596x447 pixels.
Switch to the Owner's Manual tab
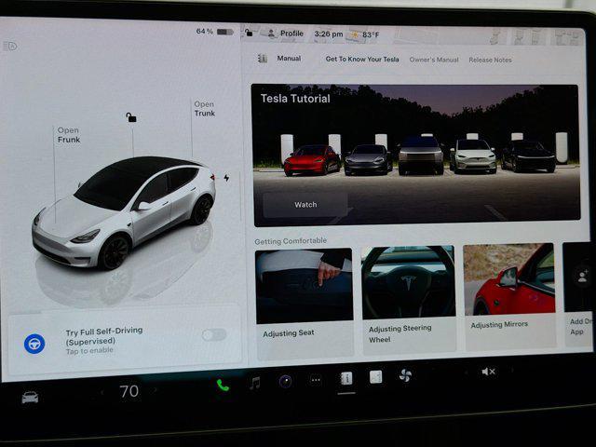point(434,60)
